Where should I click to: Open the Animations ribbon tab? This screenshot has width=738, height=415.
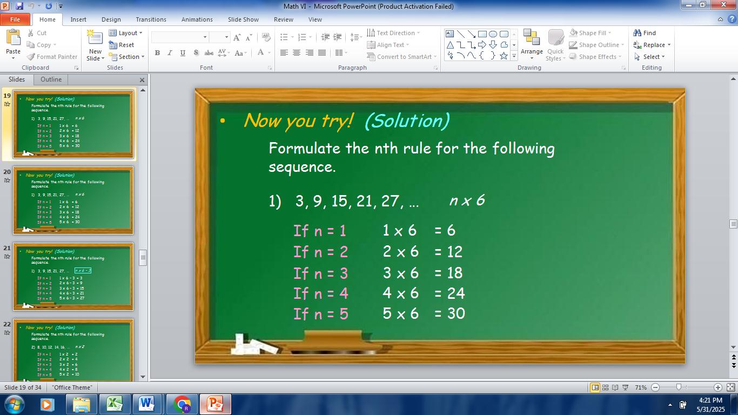click(197, 19)
